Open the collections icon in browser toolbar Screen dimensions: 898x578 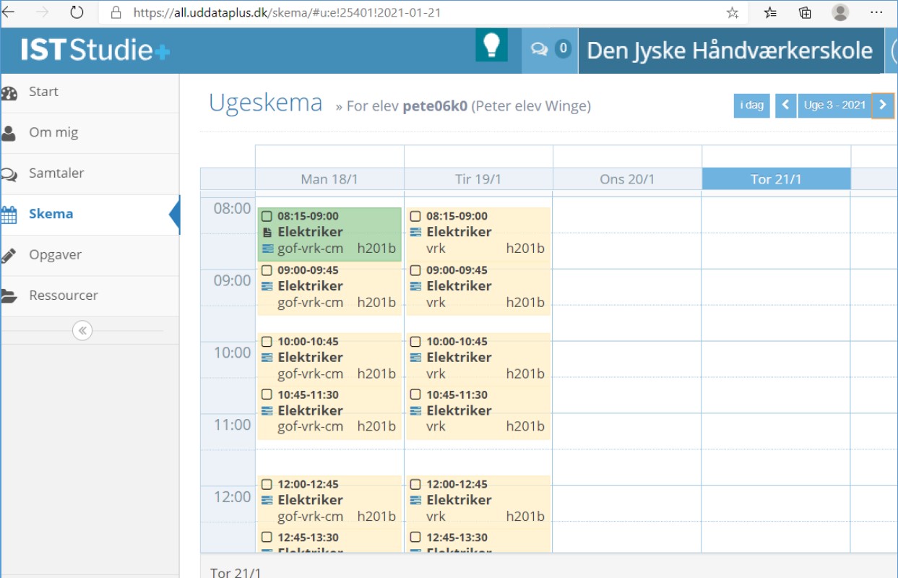pos(805,12)
